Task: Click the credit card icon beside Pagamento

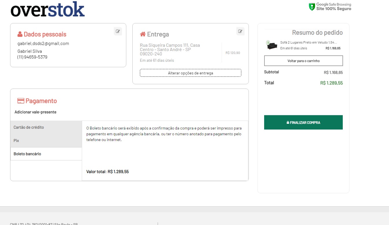Action: point(21,101)
